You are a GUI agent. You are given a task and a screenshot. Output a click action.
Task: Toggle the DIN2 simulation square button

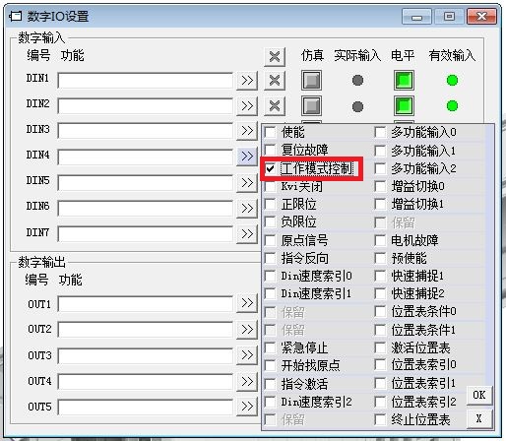(x=311, y=106)
